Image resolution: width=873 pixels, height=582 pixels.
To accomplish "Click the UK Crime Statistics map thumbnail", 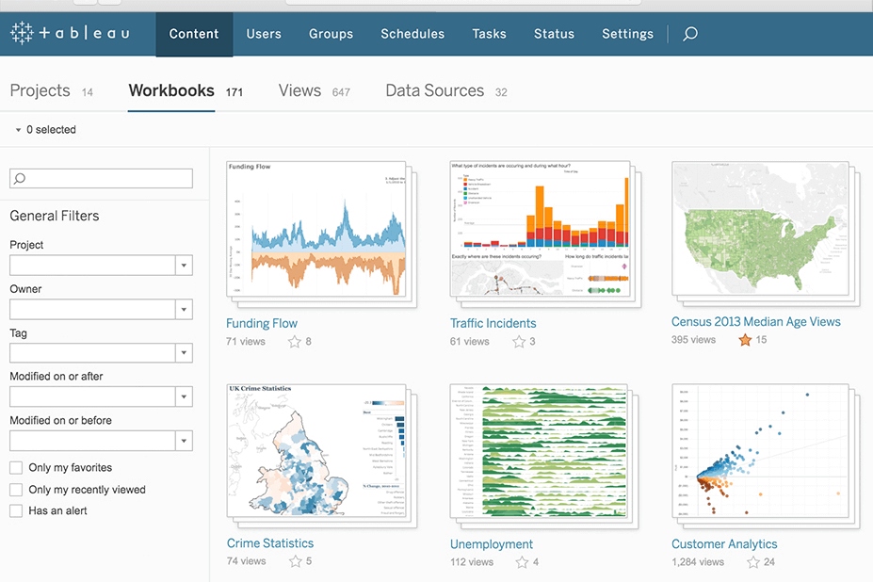I will point(316,450).
